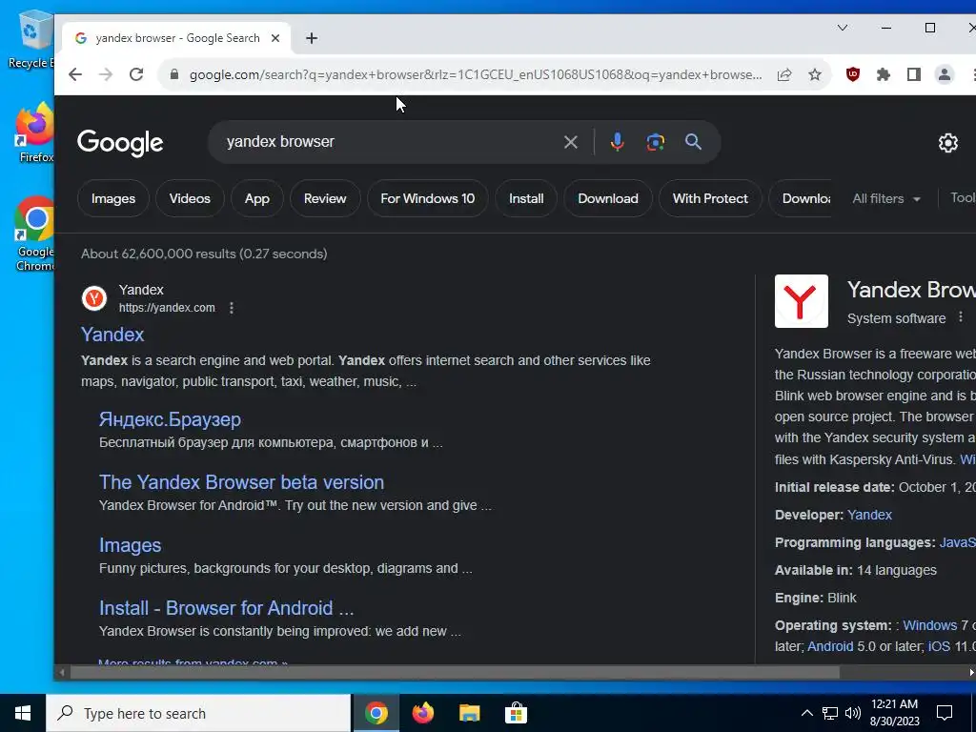Clear the search box with the X

pos(570,142)
